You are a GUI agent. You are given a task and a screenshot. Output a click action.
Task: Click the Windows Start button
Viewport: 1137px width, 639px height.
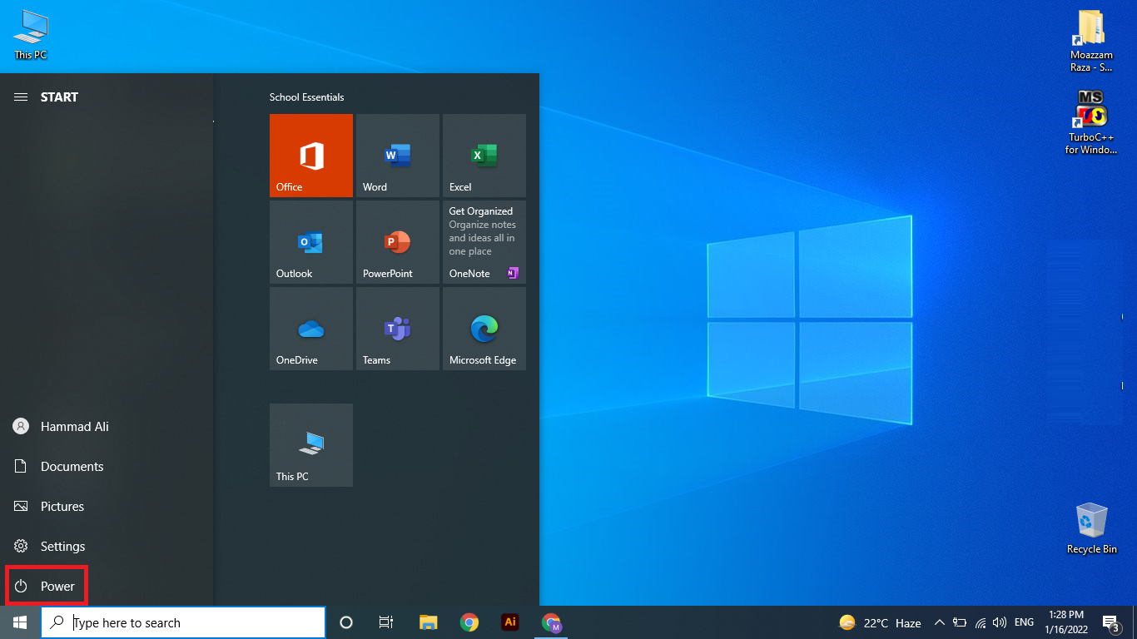click(x=20, y=622)
